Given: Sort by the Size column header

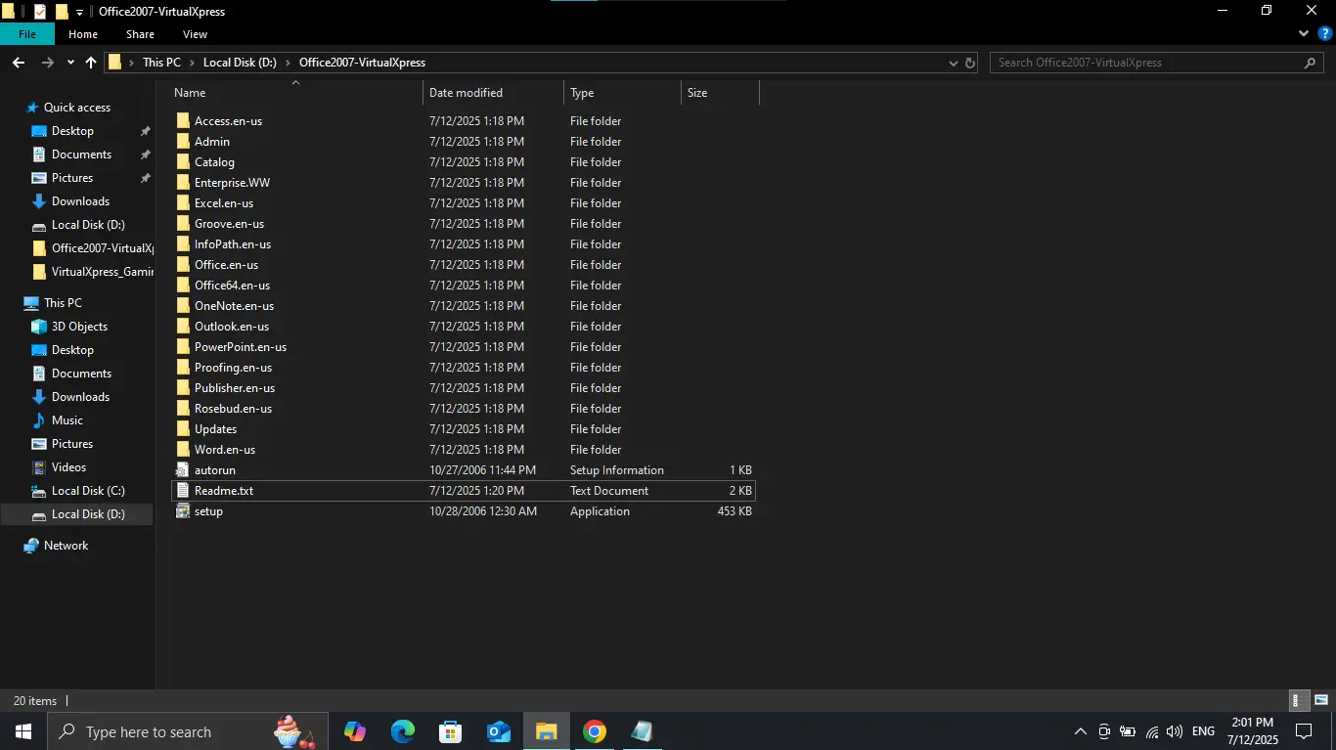Looking at the screenshot, I should [720, 93].
